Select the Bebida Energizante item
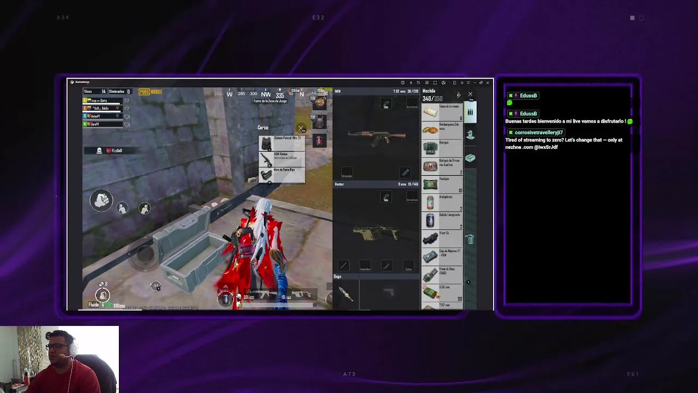This screenshot has height=393, width=698. click(x=442, y=220)
